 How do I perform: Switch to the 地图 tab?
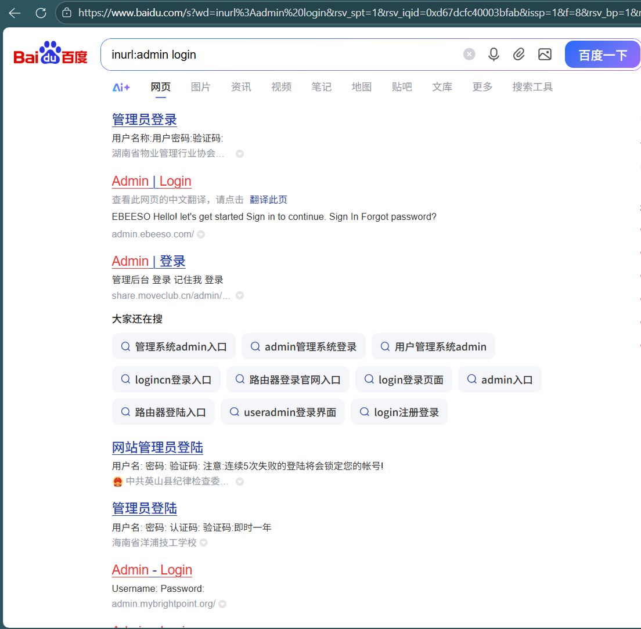(x=362, y=87)
